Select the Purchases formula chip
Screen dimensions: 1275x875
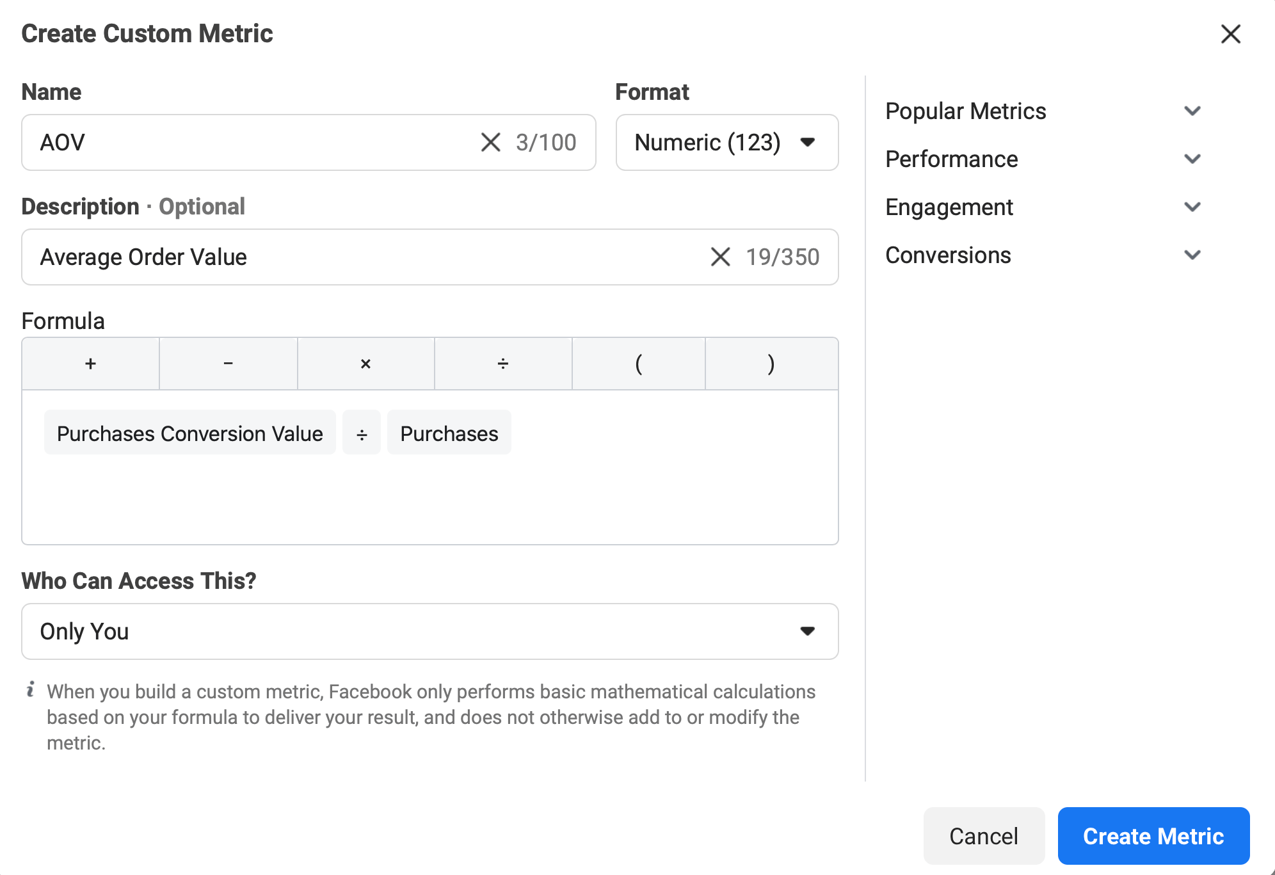coord(449,433)
